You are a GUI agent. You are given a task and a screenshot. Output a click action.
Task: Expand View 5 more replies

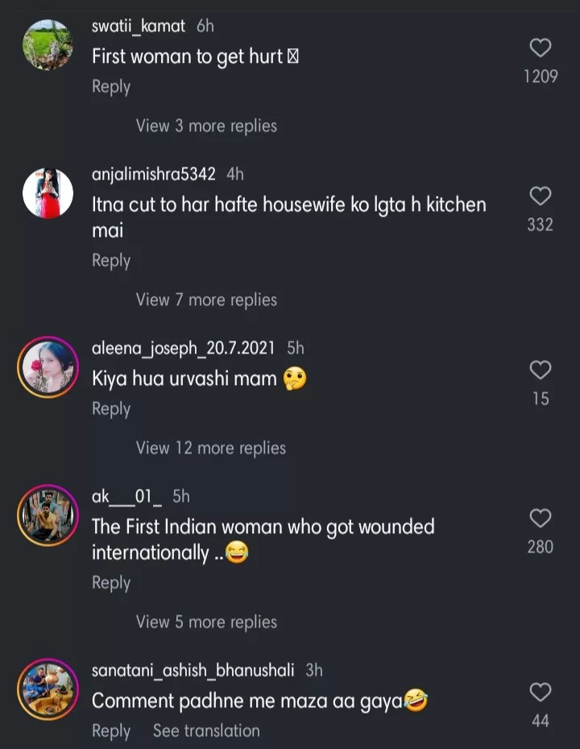point(206,622)
